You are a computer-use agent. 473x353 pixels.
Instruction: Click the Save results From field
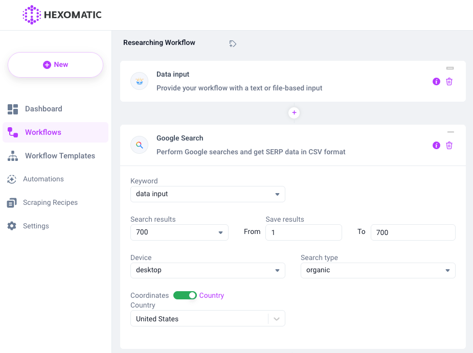303,232
